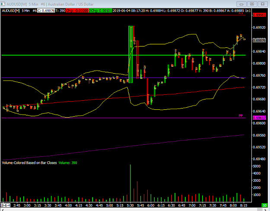Screen dimensions: 270x211
Task: Click the 5000 volume scale value
Action: pos(257,166)
